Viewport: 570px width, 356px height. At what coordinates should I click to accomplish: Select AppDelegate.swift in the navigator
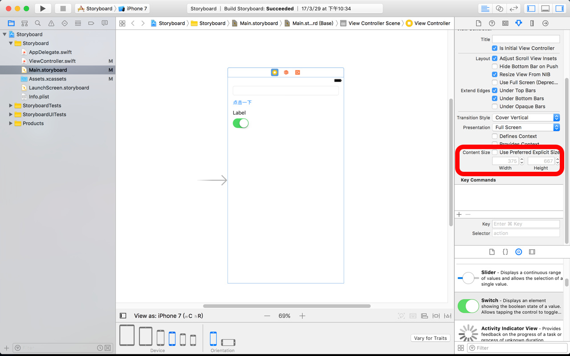[x=50, y=52]
